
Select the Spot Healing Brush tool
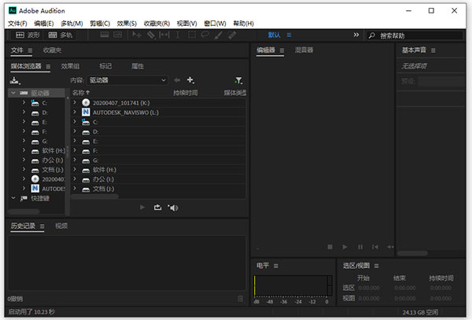[232, 35]
